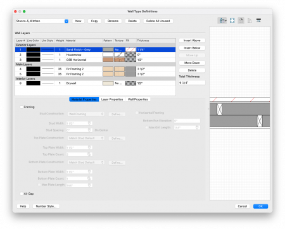The image size is (285, 229).
Task: Switch to the Layer Properties tab
Action: (x=112, y=99)
